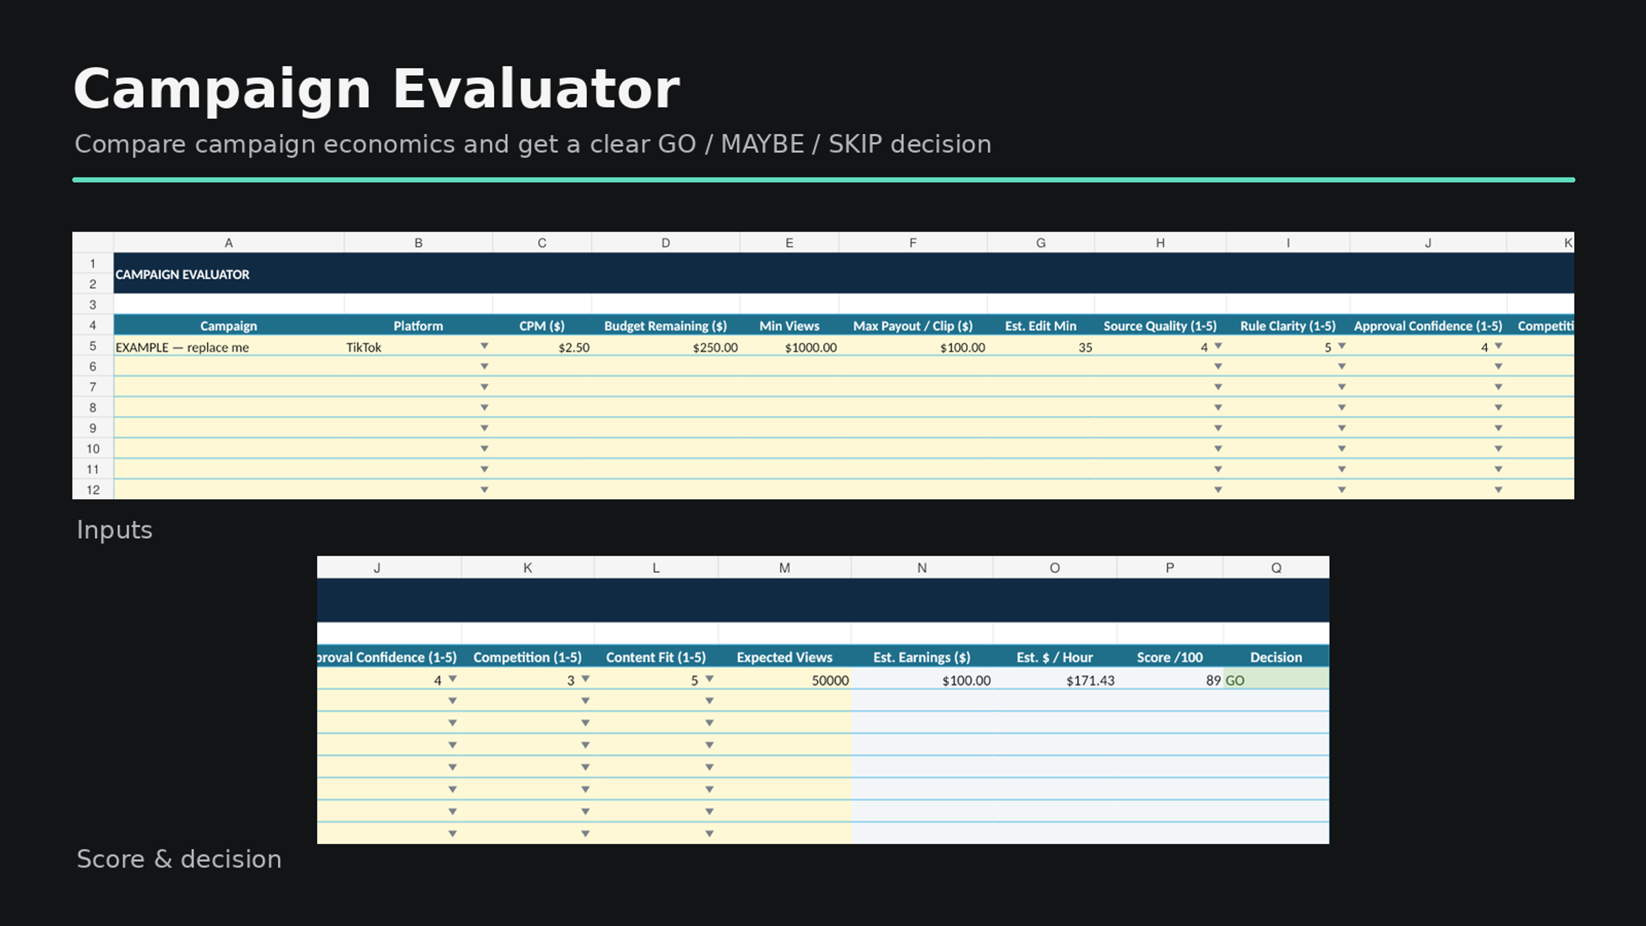
Task: Open Platform dropdown arrow in row 8
Action: click(484, 408)
